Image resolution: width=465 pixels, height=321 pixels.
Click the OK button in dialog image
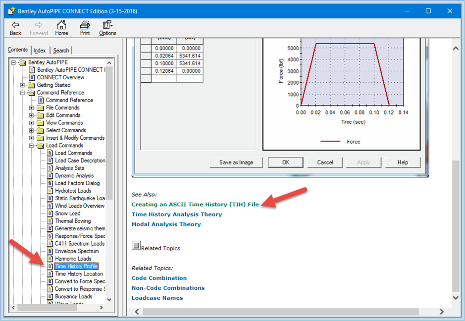[x=286, y=162]
